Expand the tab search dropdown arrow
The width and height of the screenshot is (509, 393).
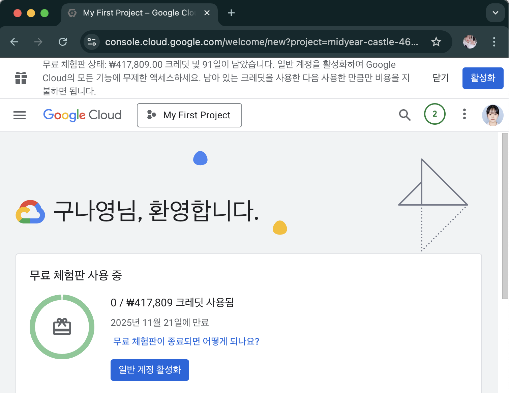[x=496, y=13]
